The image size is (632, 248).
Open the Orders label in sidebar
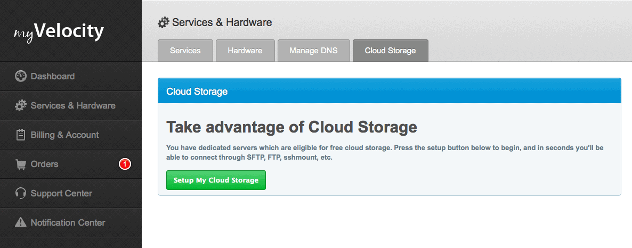coord(45,164)
